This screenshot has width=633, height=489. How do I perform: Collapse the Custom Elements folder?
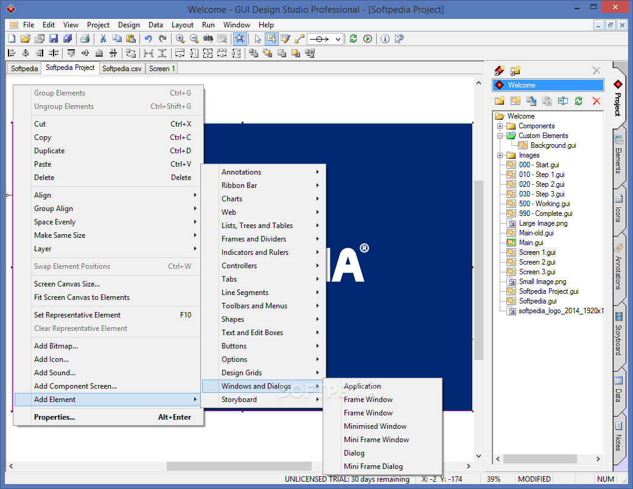tap(500, 136)
